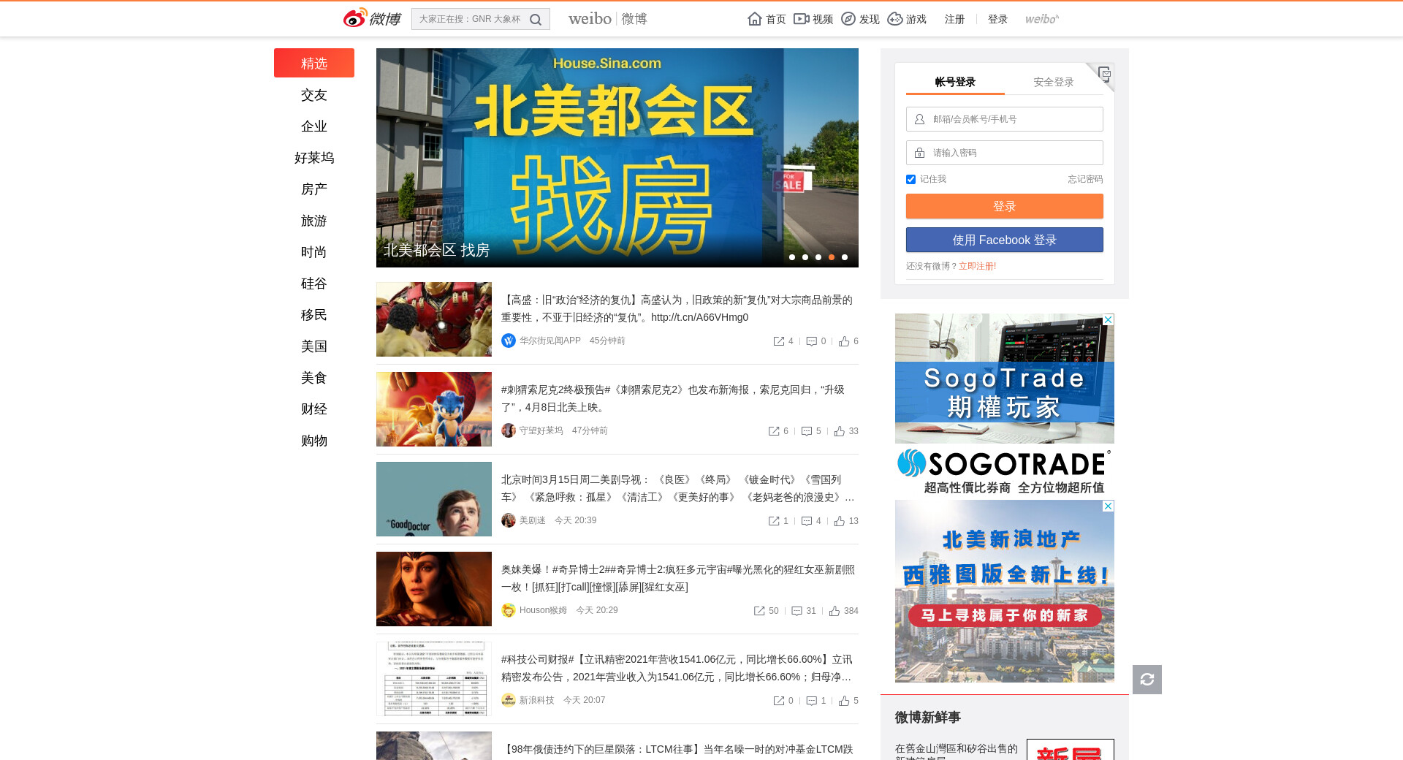Click the refresh icon button
Image resolution: width=1403 pixels, height=760 pixels.
point(1147,680)
